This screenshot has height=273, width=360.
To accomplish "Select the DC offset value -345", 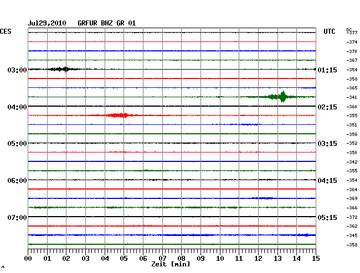I will (352, 235).
